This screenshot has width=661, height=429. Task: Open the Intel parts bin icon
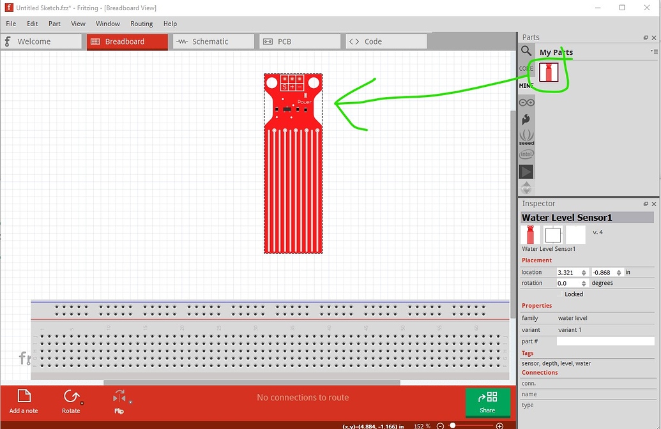coord(526,153)
